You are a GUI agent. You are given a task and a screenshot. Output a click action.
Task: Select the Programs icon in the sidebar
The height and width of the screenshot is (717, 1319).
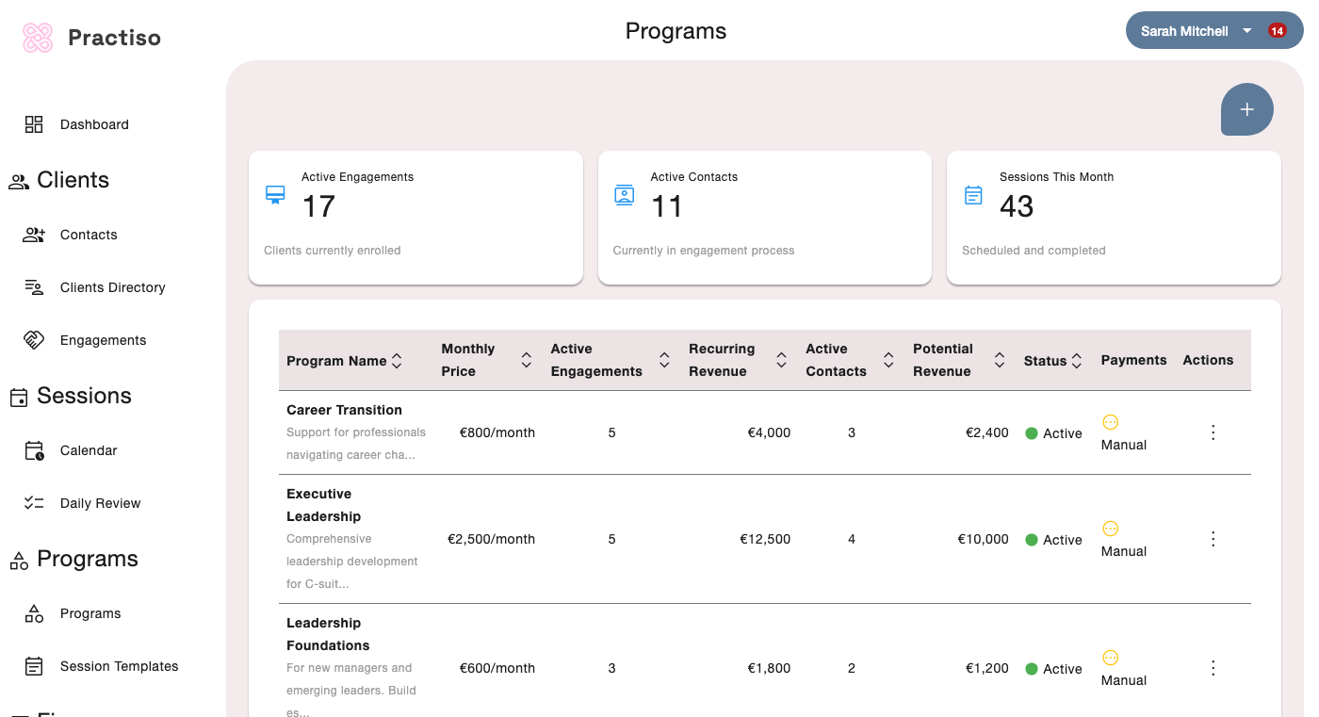coord(35,613)
